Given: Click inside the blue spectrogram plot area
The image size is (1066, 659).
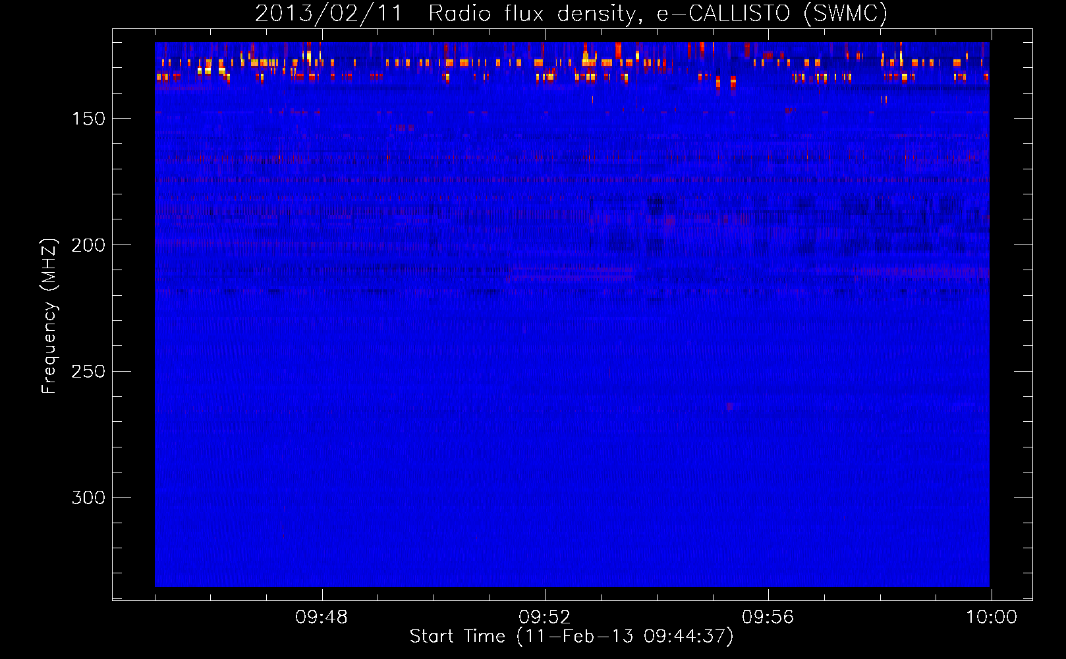Looking at the screenshot, I should click(572, 314).
